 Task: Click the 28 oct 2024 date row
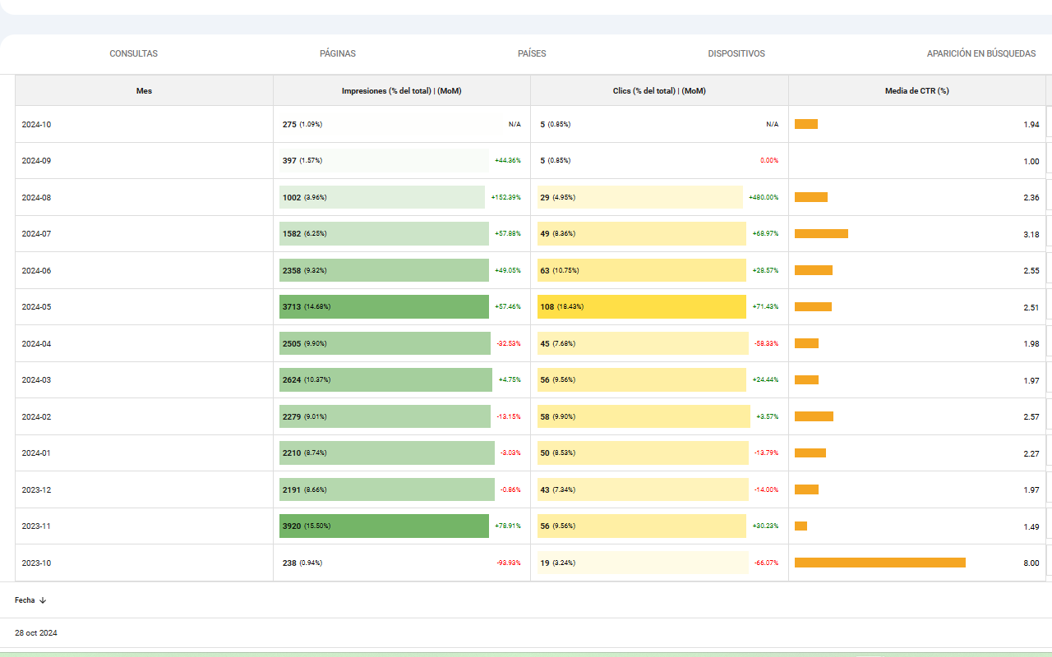[x=36, y=633]
